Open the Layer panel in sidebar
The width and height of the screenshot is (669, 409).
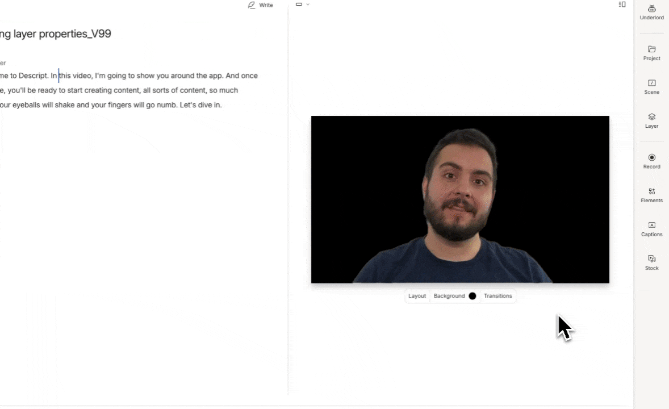(x=651, y=120)
